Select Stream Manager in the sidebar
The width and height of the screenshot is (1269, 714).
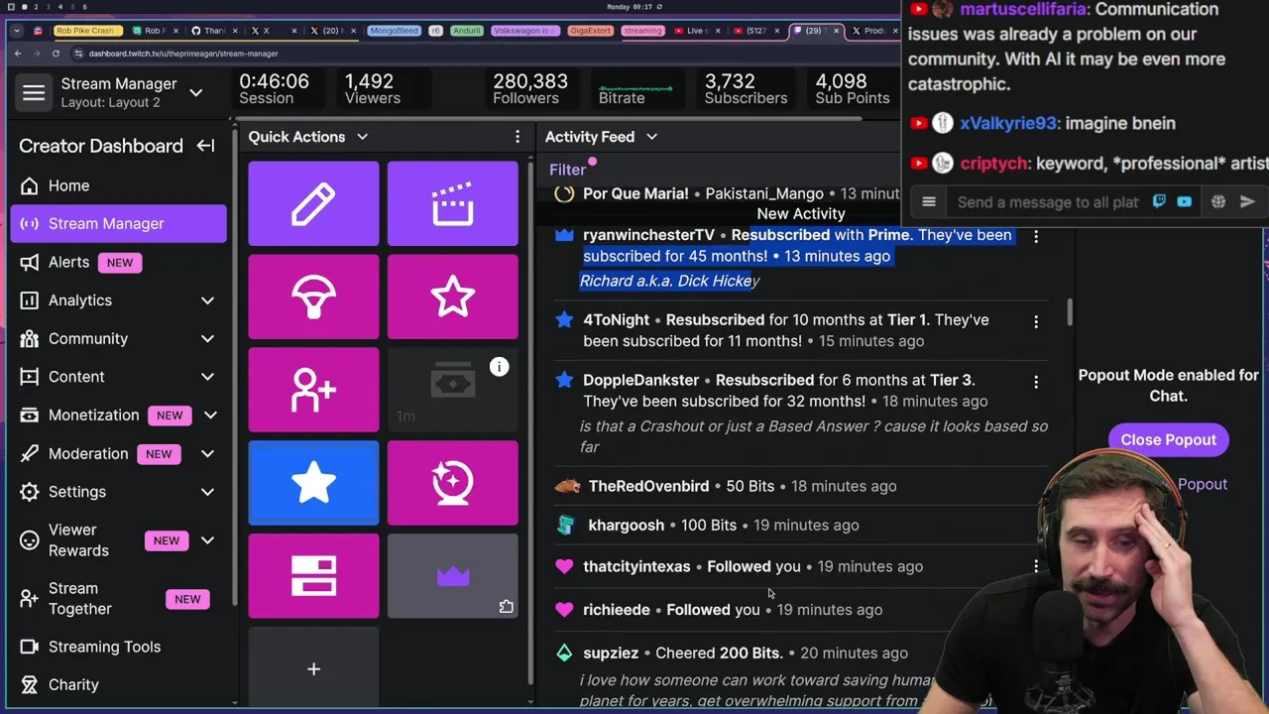[x=119, y=223]
